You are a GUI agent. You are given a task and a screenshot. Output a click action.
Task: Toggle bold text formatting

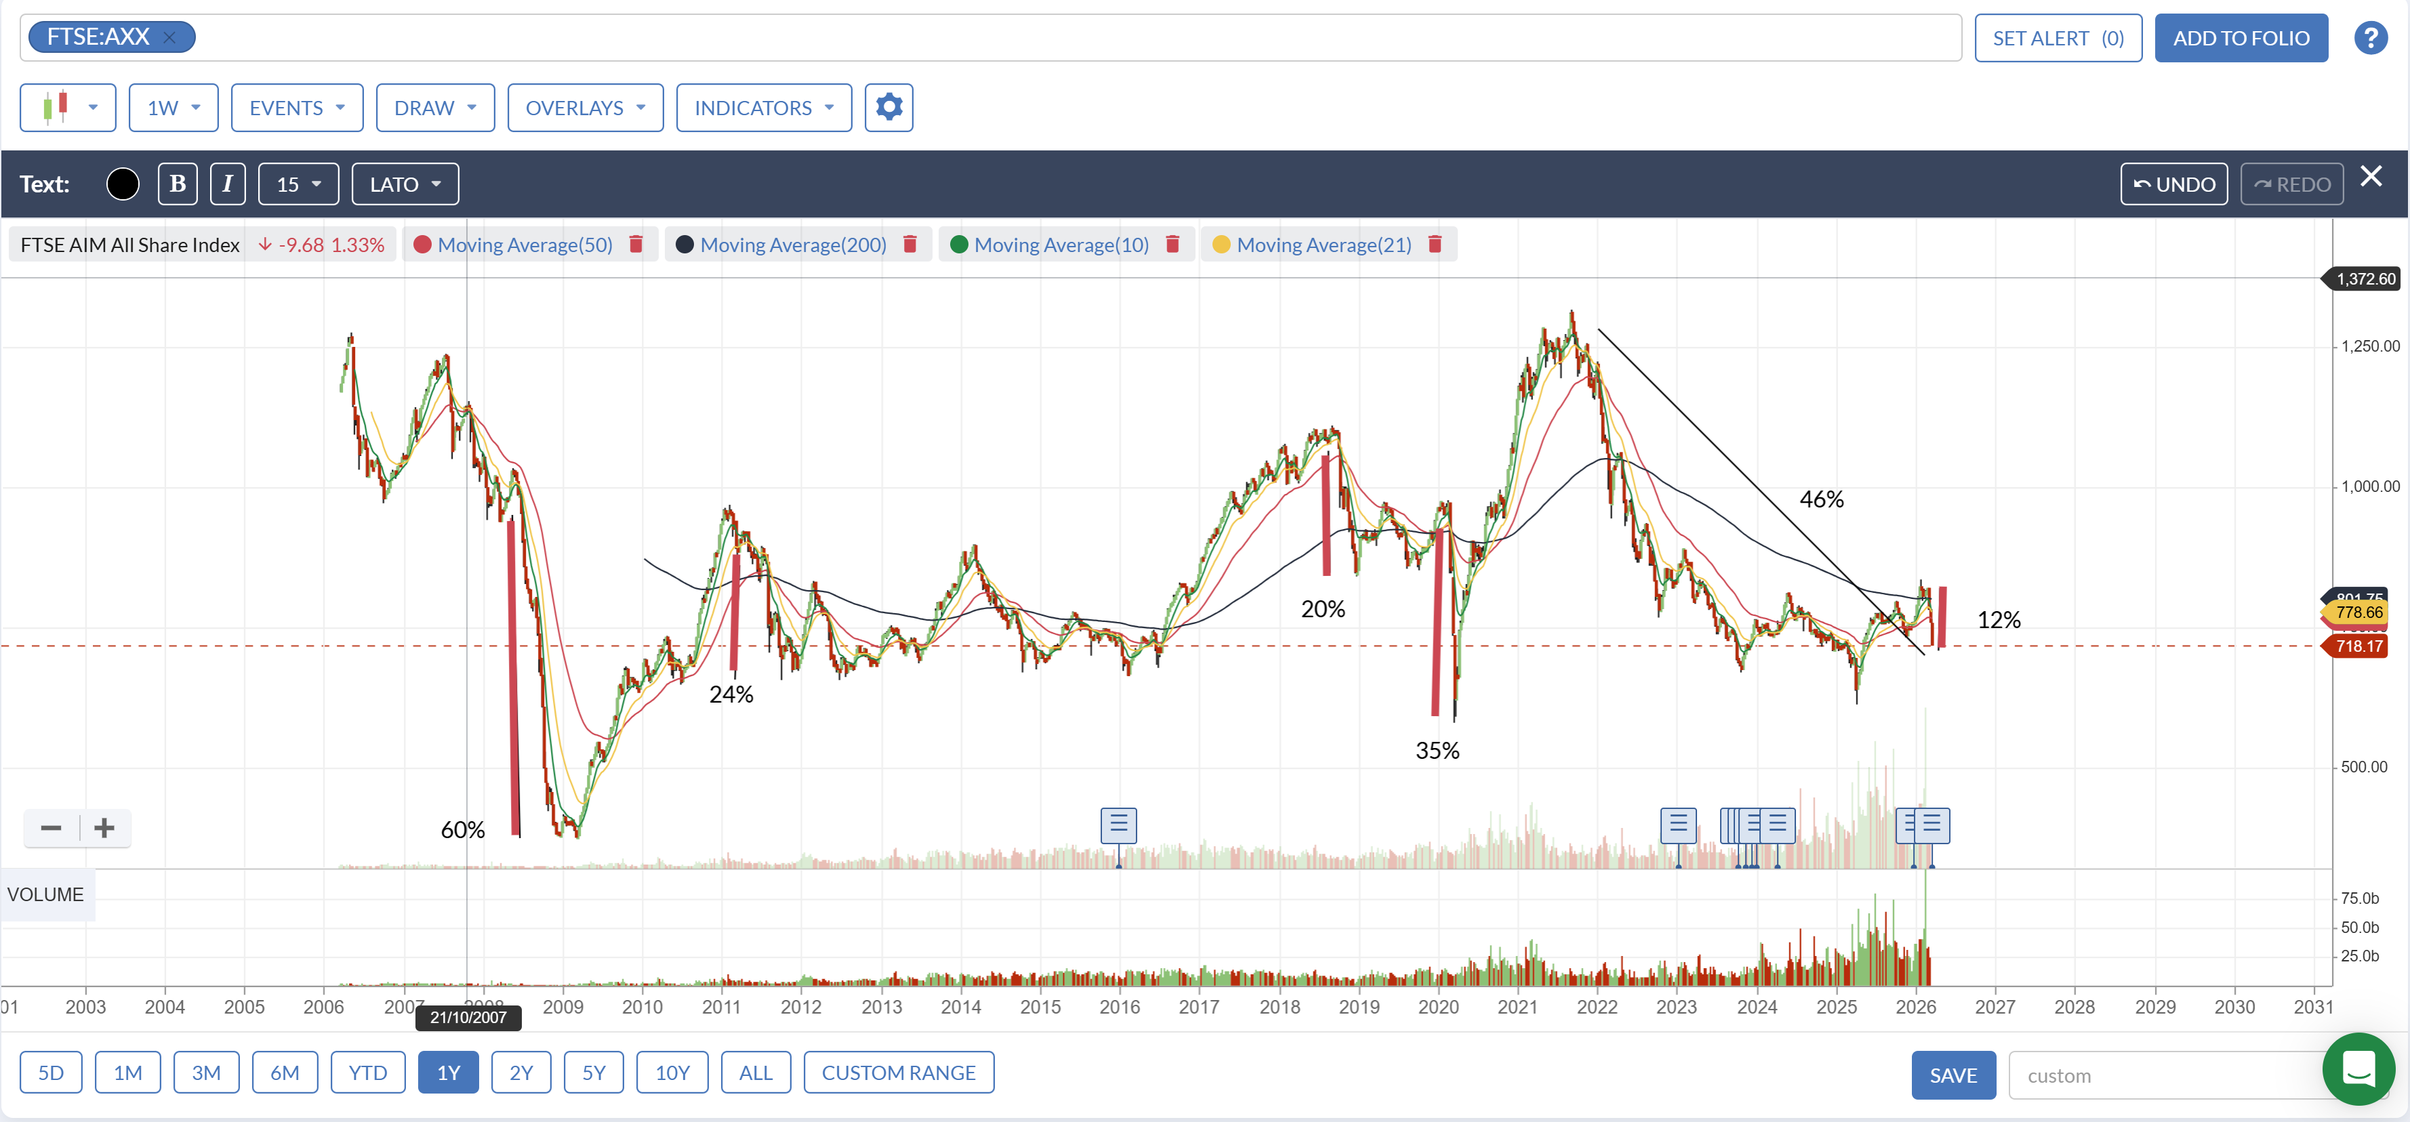[177, 184]
